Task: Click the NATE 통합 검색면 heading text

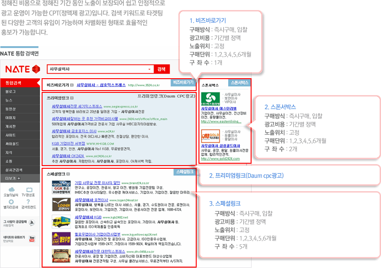Action: (x=19, y=54)
